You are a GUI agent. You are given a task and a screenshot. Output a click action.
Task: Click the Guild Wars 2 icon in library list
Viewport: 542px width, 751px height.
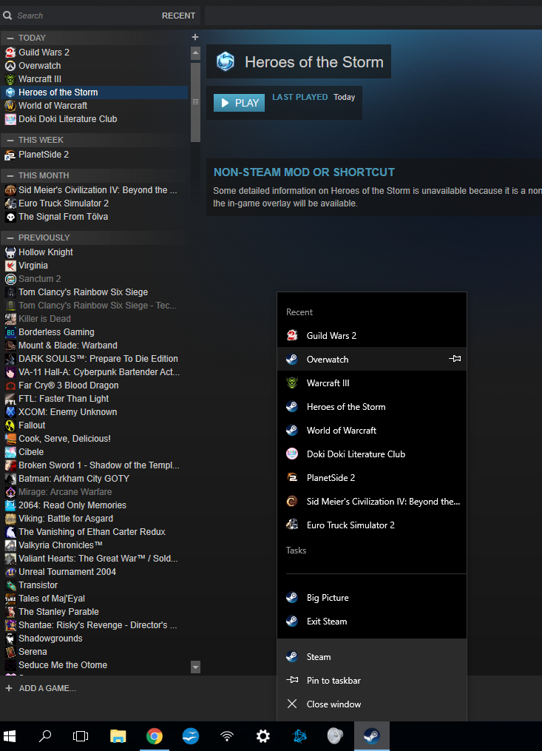pyautogui.click(x=10, y=53)
